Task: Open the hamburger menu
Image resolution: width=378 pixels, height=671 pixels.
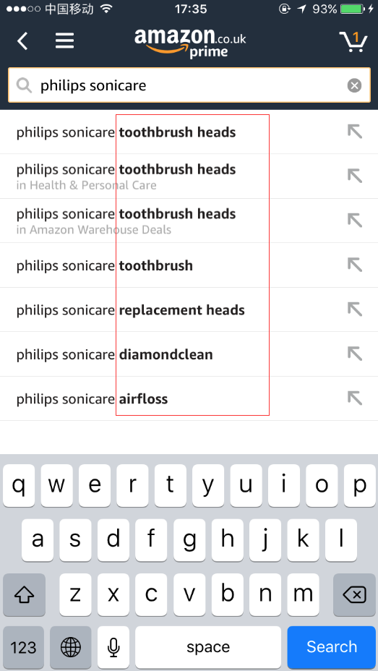Action: 65,41
